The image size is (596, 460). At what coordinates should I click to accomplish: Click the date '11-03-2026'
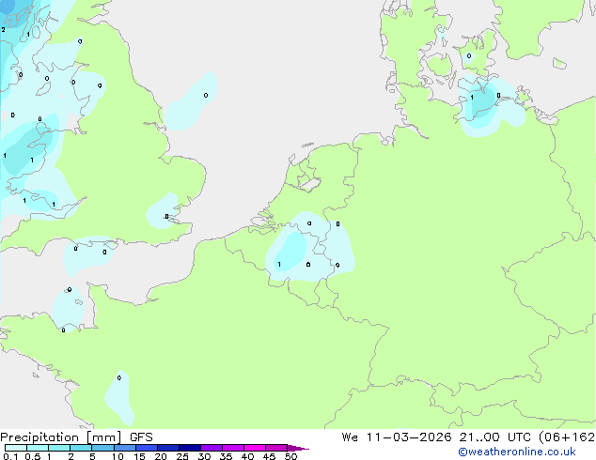[x=409, y=437]
